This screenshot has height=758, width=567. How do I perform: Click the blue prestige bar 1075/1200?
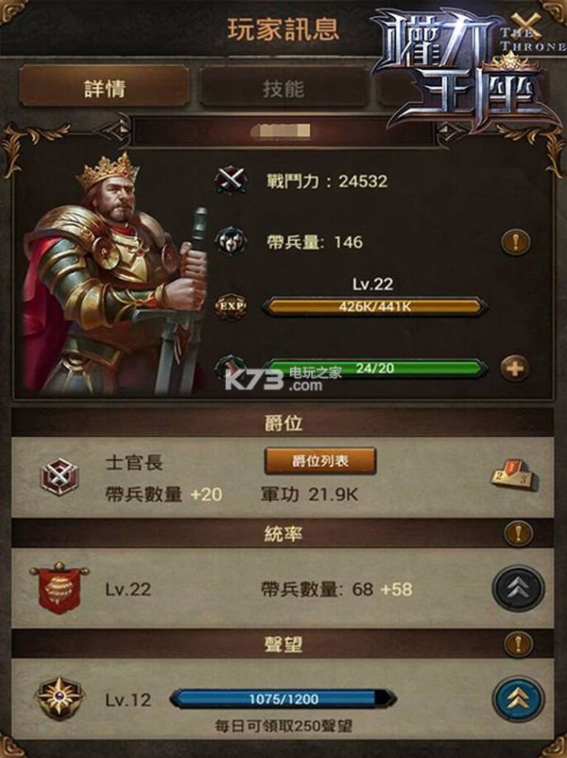click(283, 699)
